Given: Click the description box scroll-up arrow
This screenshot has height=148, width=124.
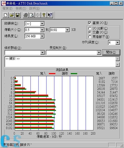Looking at the screenshot, I should pyautogui.click(x=118, y=59).
